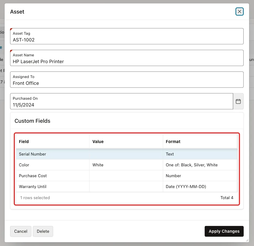Click the Number format cell
Viewport: 254px width, 246px height.
click(200, 176)
